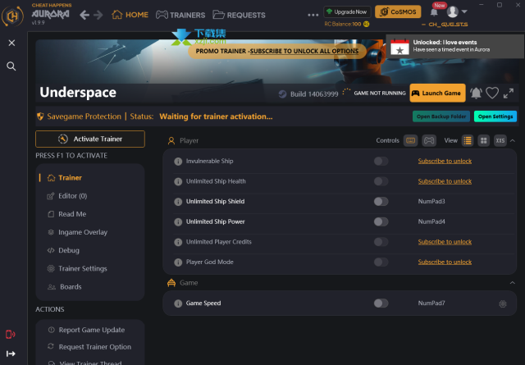
Task: Open the Debug tab
Action: pos(63,250)
